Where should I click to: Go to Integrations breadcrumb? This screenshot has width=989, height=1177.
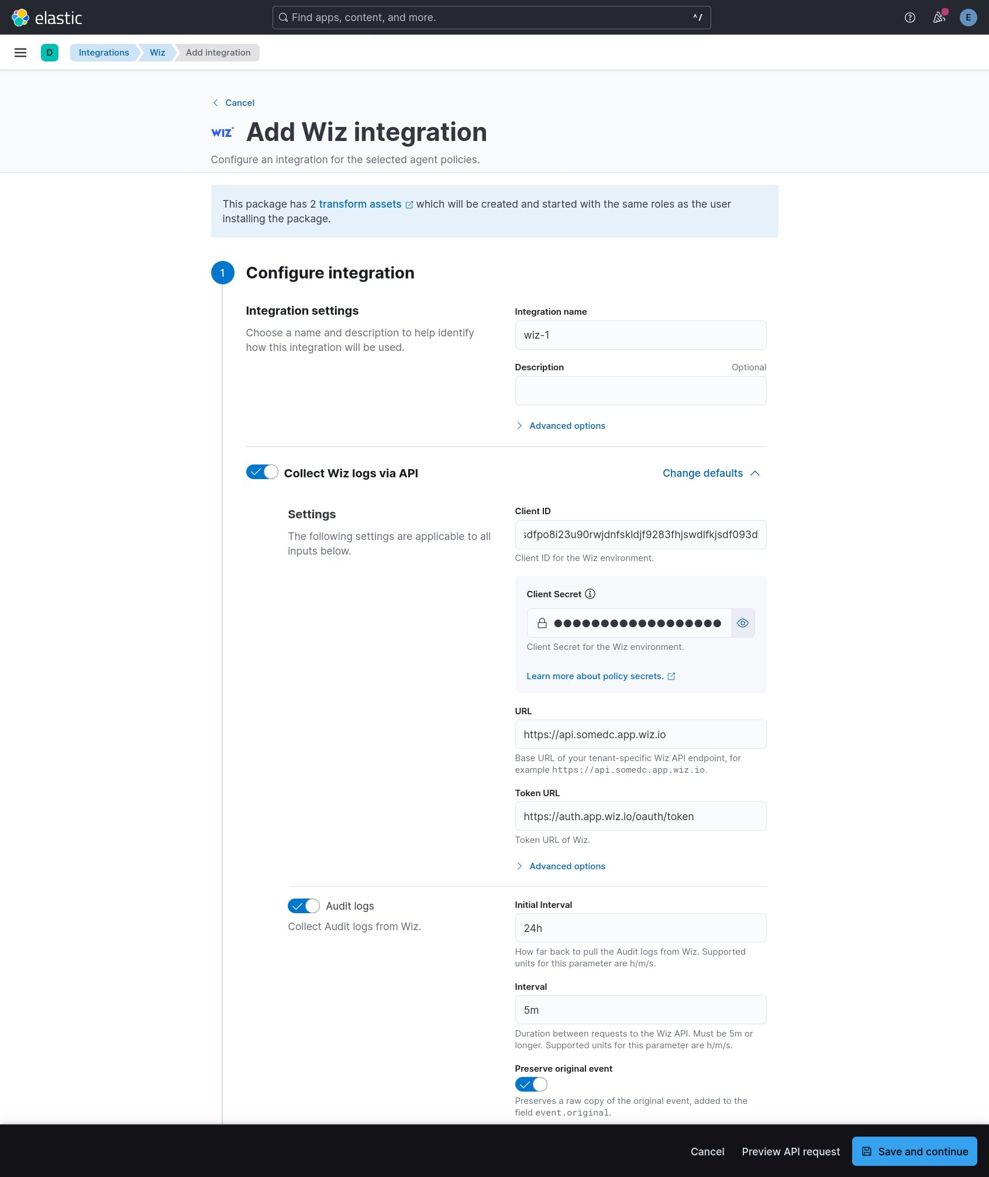coord(104,53)
